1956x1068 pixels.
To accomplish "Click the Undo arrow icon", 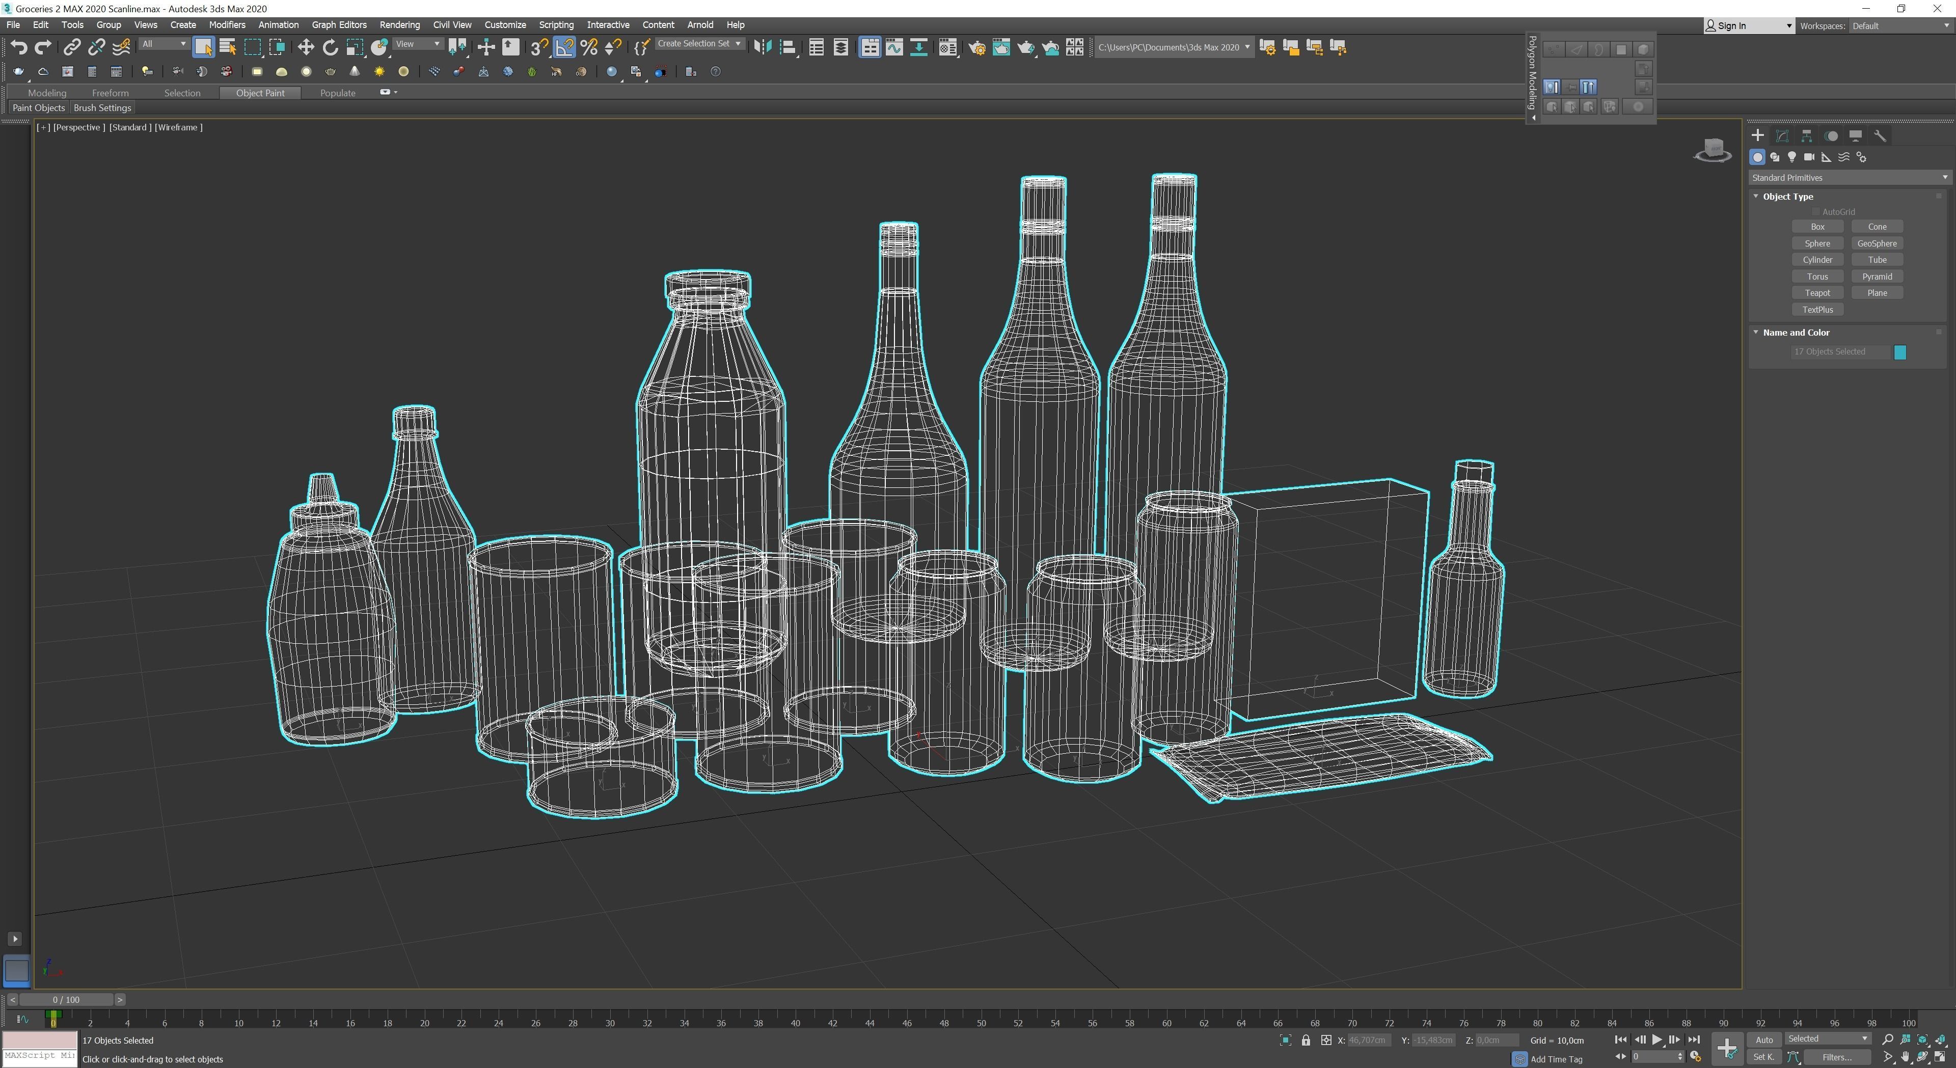I will pyautogui.click(x=18, y=48).
